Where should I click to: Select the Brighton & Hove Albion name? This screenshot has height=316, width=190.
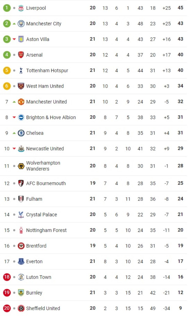[51, 118]
